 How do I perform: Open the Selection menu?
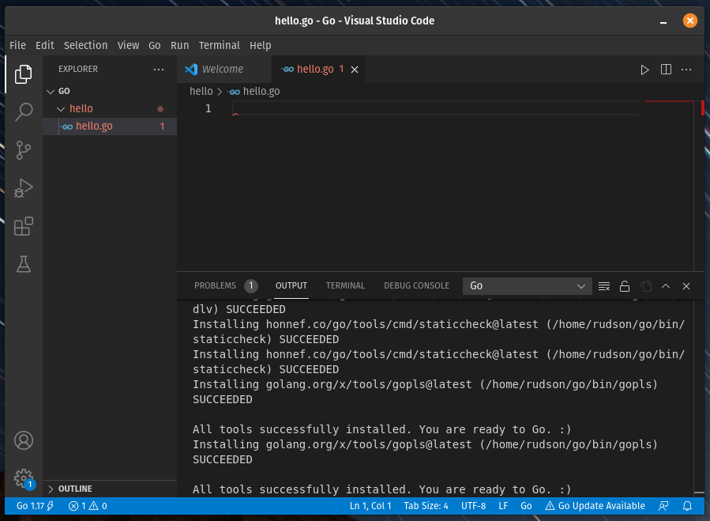coord(85,45)
